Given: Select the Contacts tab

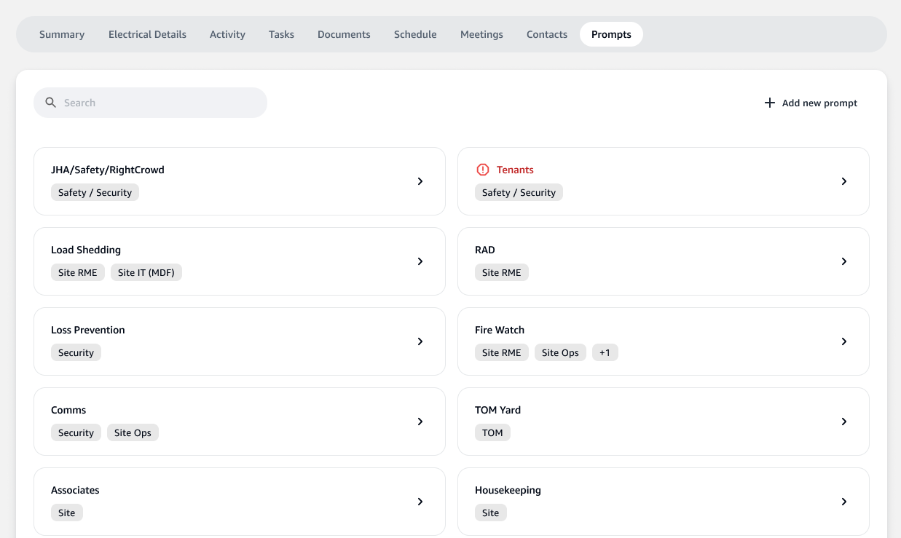Looking at the screenshot, I should pos(547,34).
